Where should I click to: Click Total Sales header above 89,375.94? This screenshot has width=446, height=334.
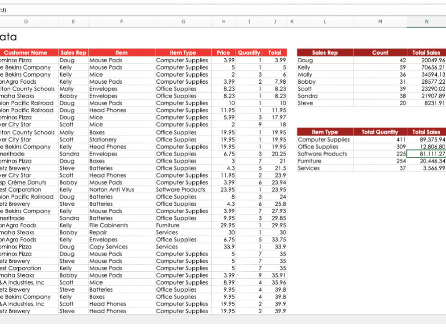(x=426, y=132)
